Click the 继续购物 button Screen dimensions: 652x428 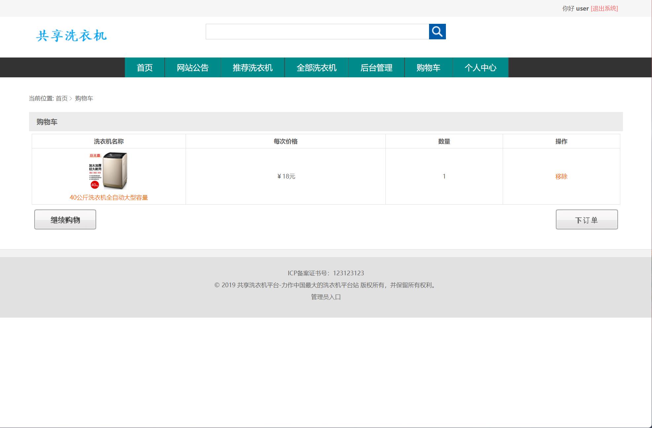[x=65, y=219]
